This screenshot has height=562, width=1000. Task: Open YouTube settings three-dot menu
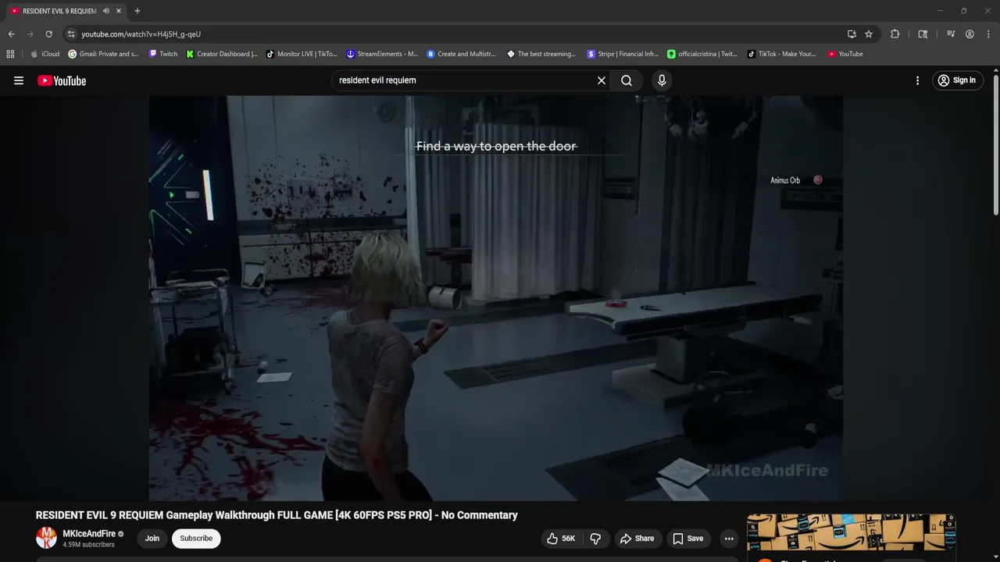tap(917, 80)
